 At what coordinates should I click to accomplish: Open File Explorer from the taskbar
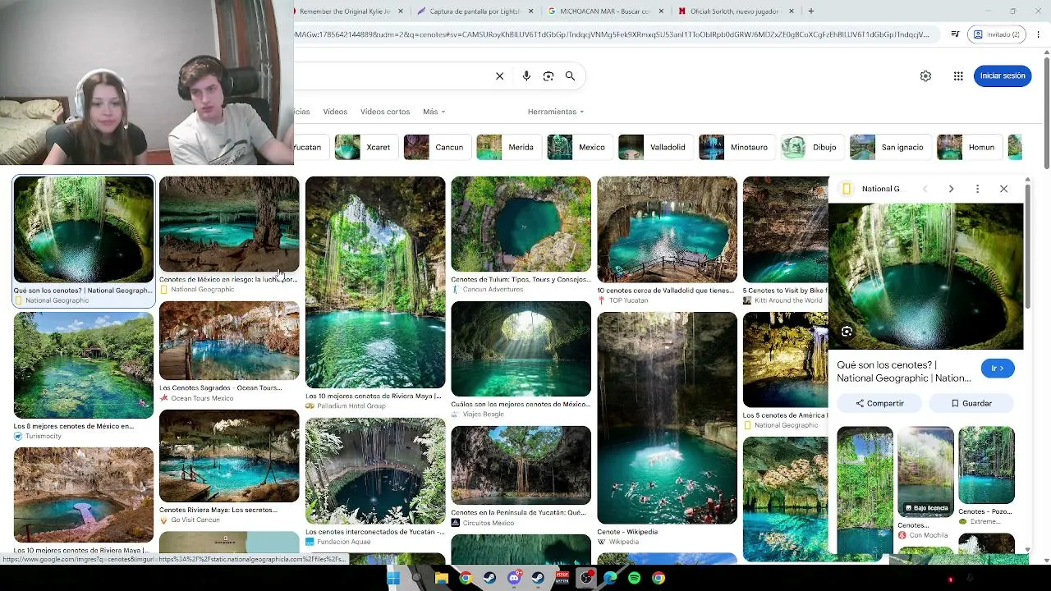442,578
